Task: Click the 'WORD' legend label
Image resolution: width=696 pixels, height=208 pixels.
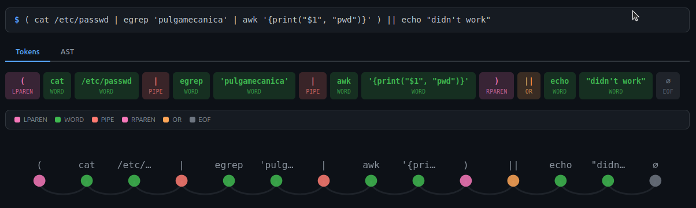Action: [74, 120]
